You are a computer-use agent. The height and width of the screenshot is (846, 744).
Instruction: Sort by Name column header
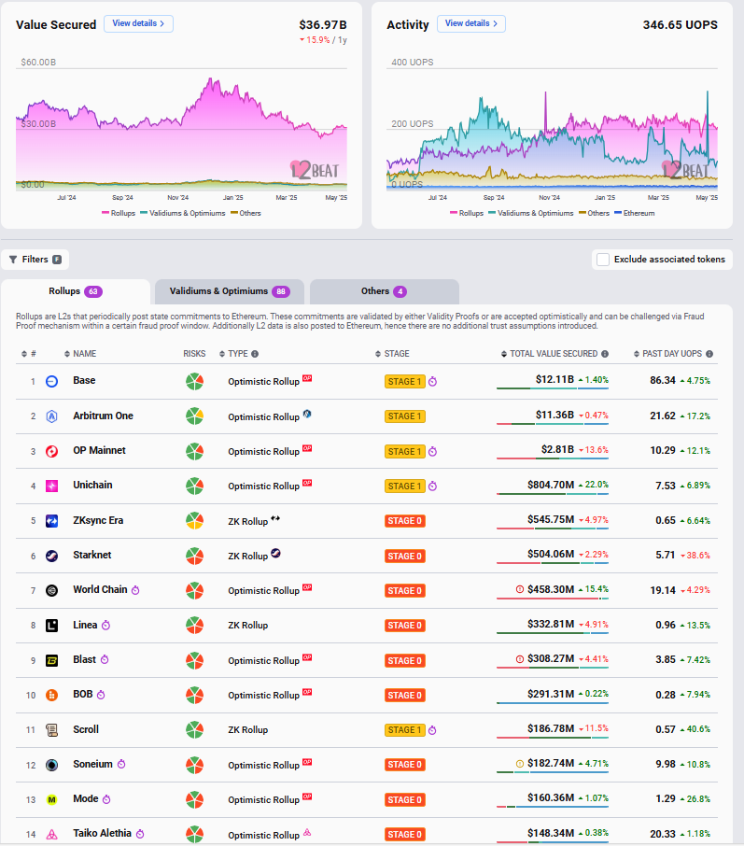pos(84,354)
